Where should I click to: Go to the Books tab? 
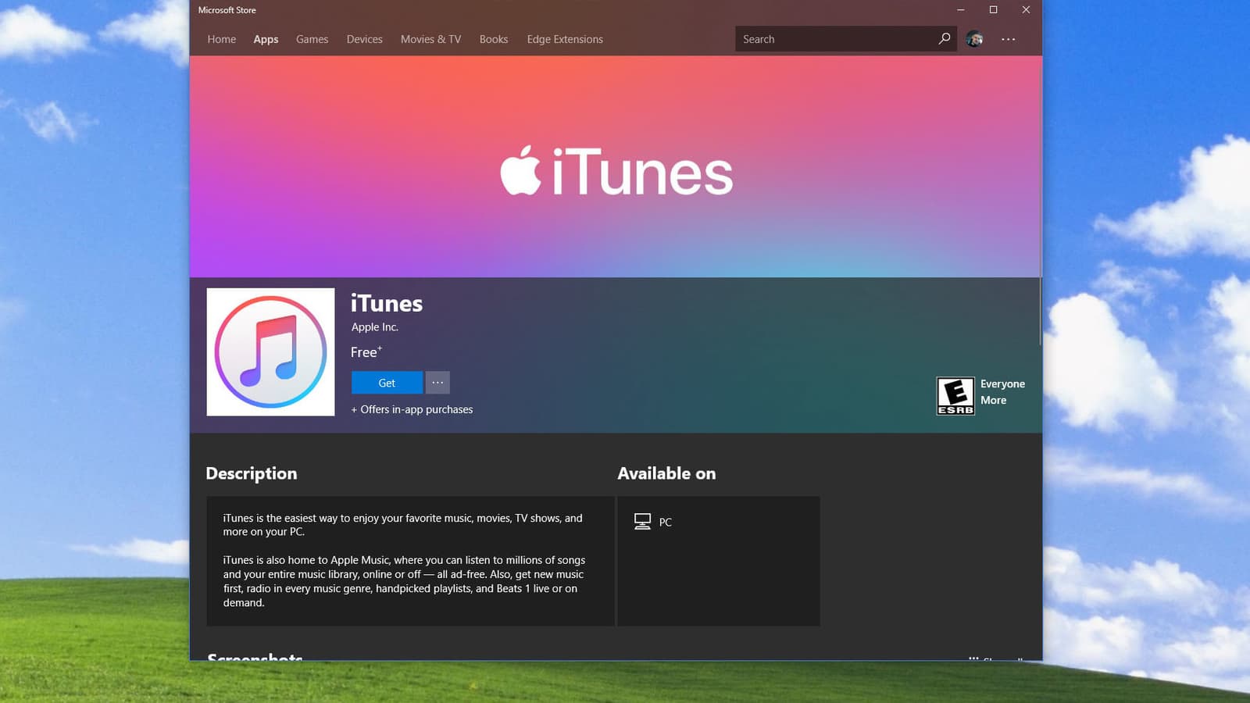click(494, 39)
